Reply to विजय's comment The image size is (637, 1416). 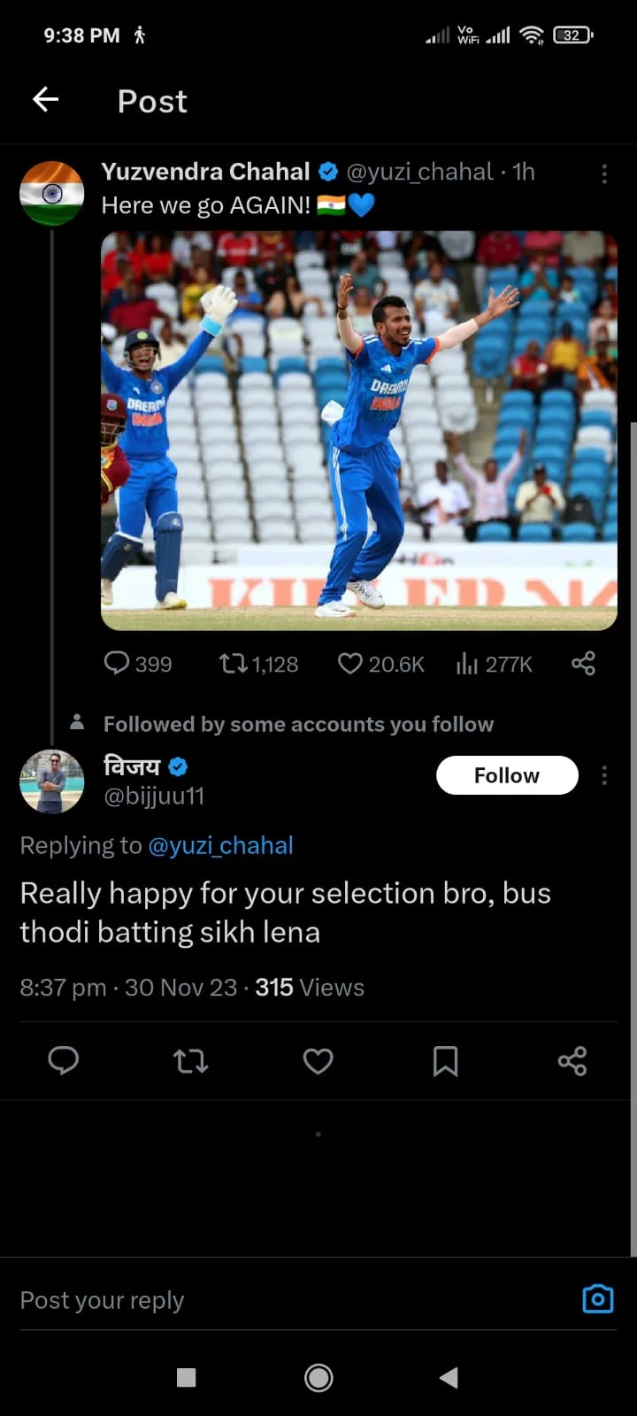point(64,1060)
